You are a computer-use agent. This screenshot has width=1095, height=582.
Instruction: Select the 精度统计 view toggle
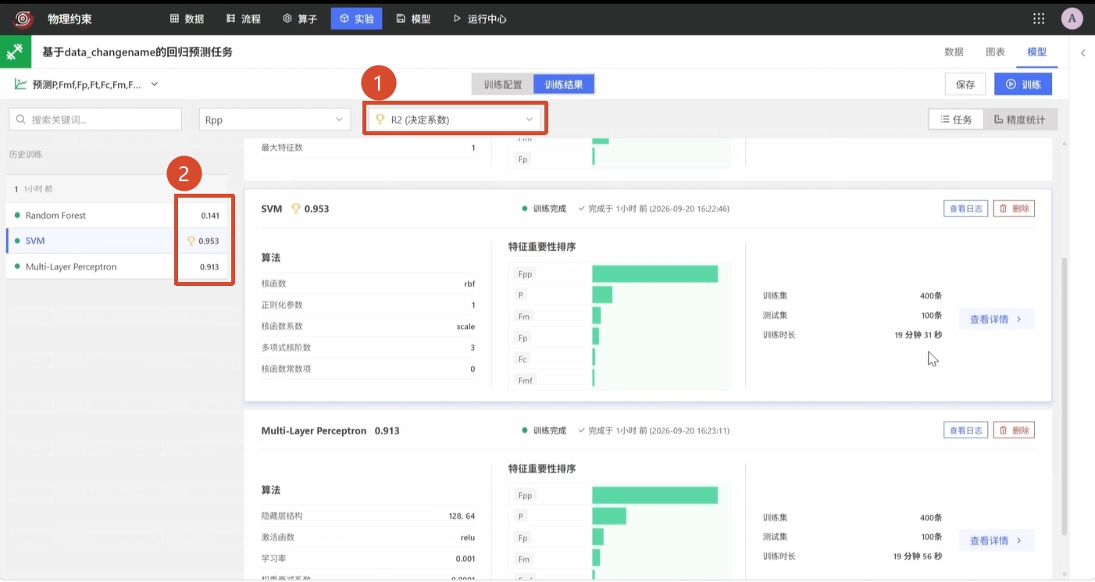1020,120
